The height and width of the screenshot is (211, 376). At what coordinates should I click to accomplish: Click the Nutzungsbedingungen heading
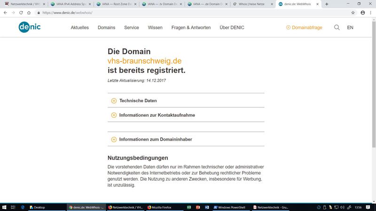tap(138, 158)
